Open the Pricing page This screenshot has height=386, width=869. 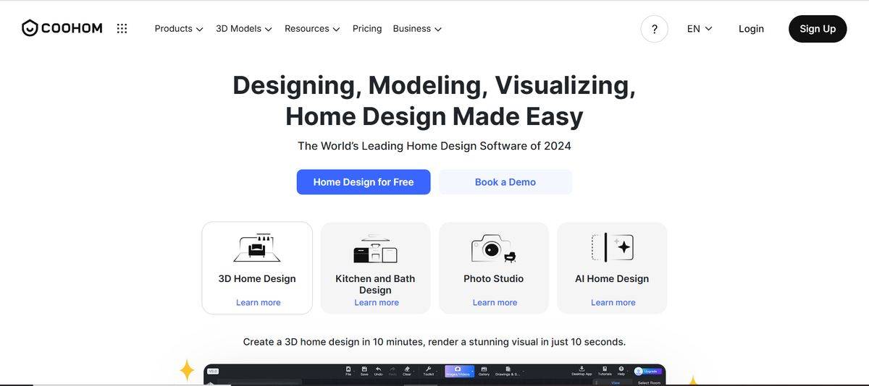(x=367, y=29)
